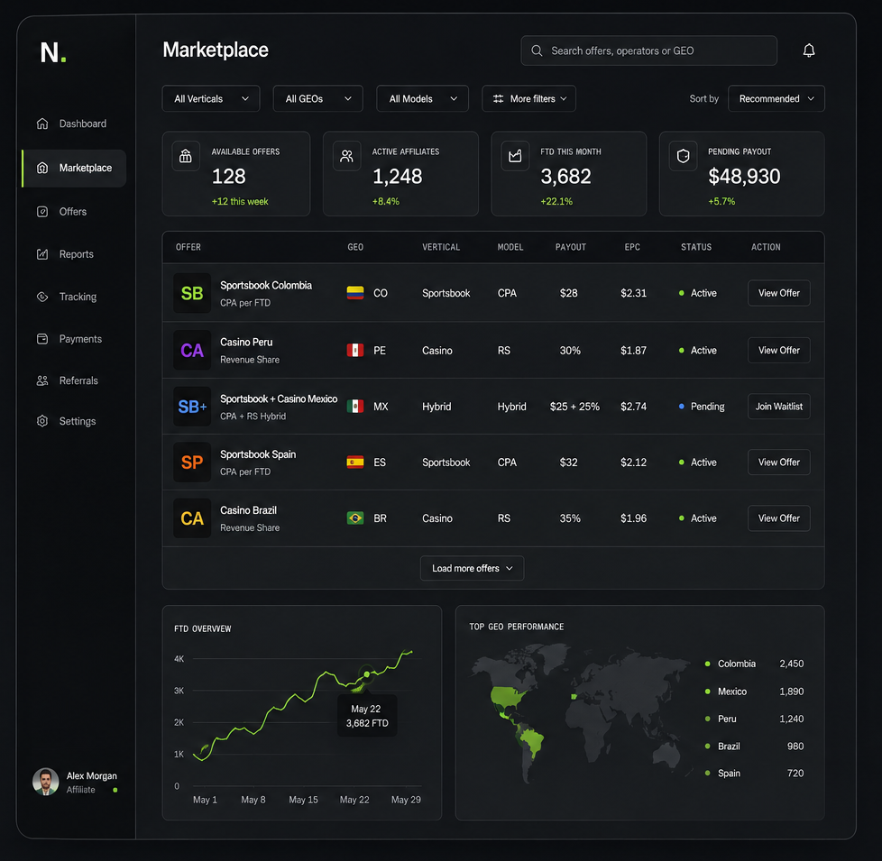Click the Offers icon in the sidebar
The image size is (882, 861).
tap(42, 212)
